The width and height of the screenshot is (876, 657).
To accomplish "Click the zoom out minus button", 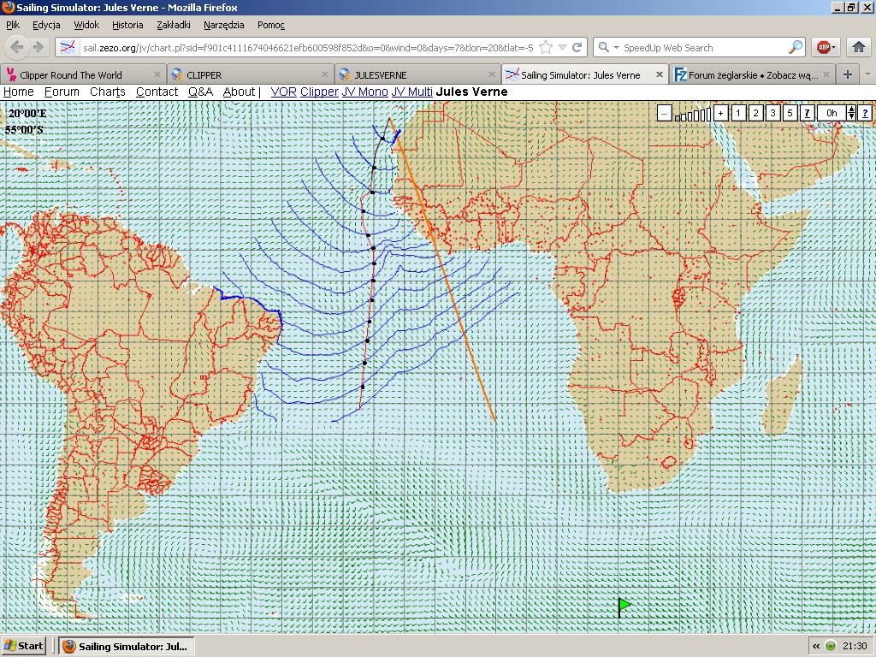I will pos(665,113).
